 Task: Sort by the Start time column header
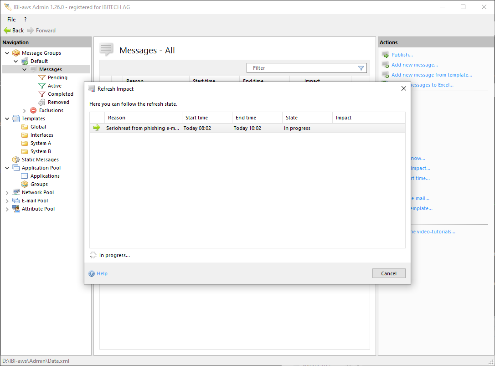click(206, 118)
